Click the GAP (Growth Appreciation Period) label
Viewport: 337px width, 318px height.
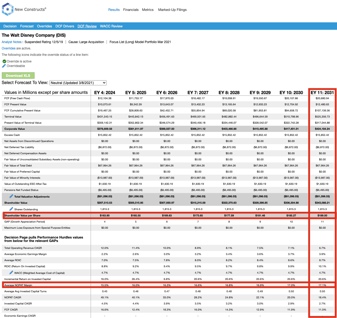(25, 222)
